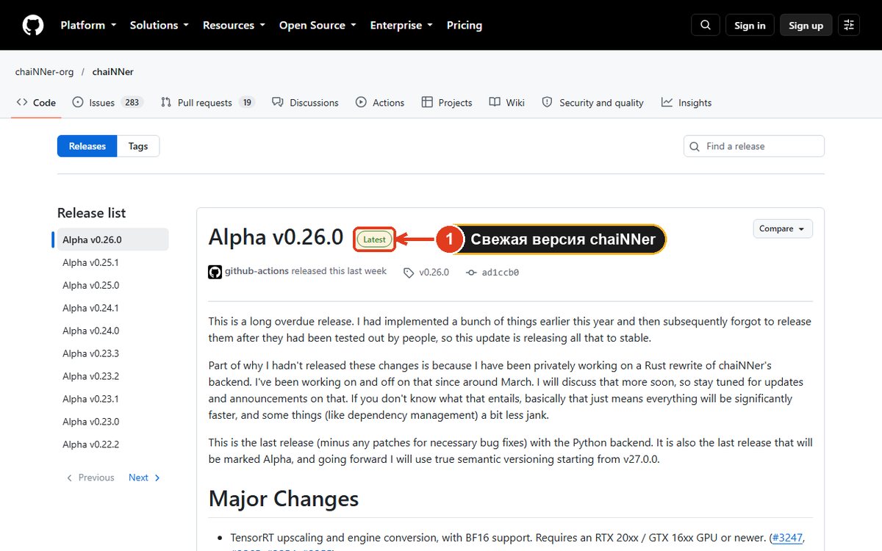Click the Wiki book icon

tap(495, 102)
